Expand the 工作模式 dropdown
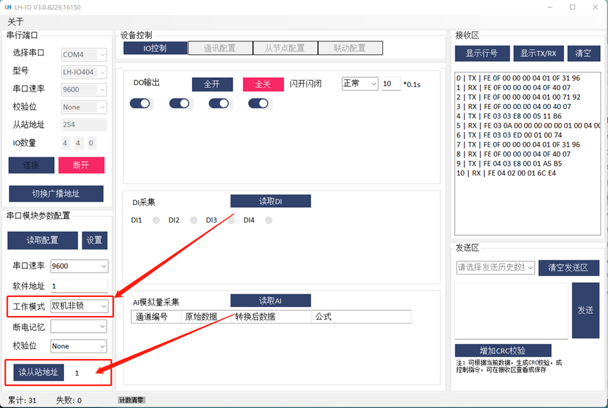This screenshot has width=608, height=408. click(79, 306)
